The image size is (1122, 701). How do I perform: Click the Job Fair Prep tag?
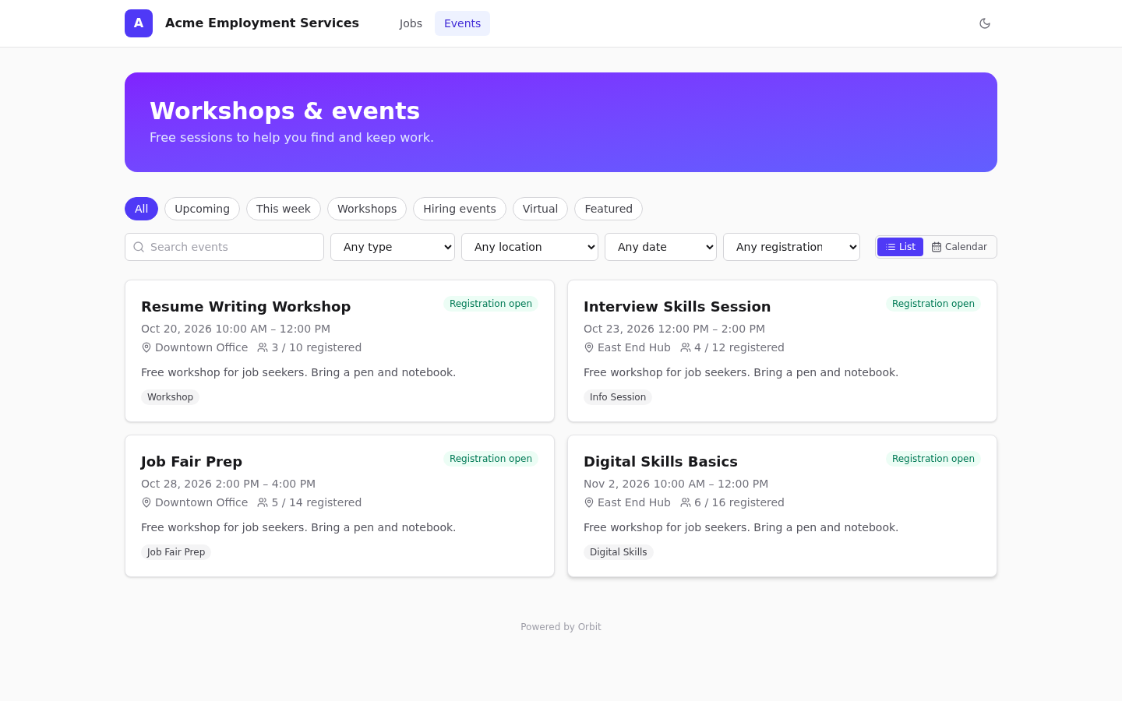click(x=176, y=552)
